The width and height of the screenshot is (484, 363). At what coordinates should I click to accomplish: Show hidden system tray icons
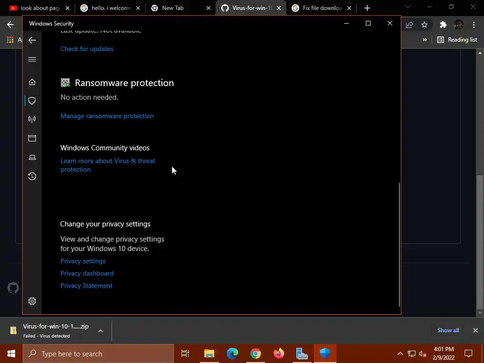400,354
